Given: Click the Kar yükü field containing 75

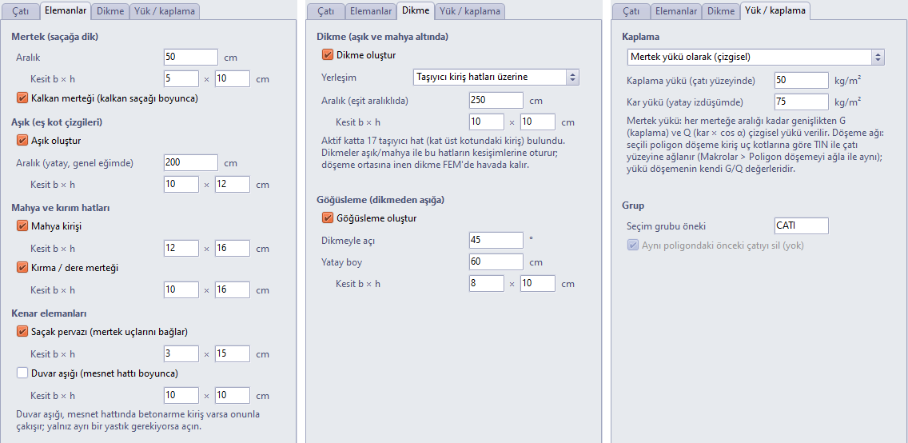Looking at the screenshot, I should tap(802, 102).
